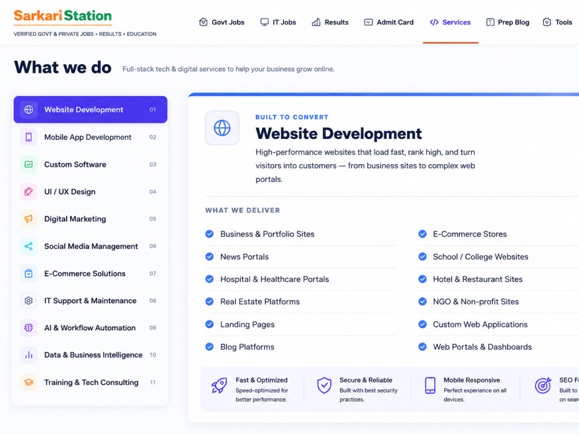Click the Services code brackets icon
The width and height of the screenshot is (579, 434).
point(434,22)
